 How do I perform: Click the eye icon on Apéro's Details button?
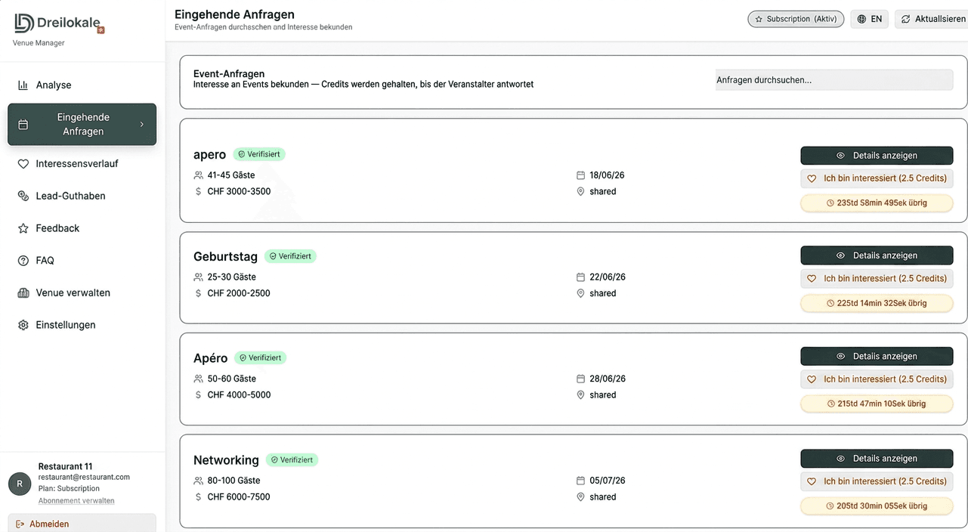click(x=840, y=356)
